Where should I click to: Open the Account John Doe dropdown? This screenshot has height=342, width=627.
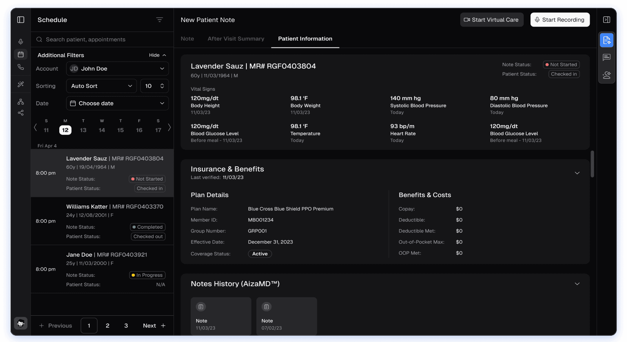point(117,69)
